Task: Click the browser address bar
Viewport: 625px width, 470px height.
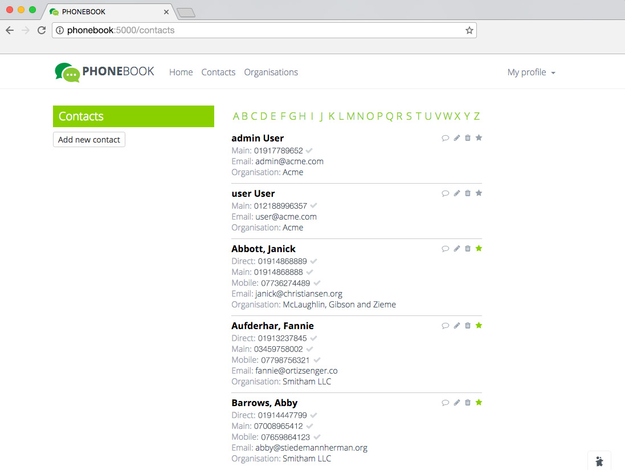Action: pos(262,30)
